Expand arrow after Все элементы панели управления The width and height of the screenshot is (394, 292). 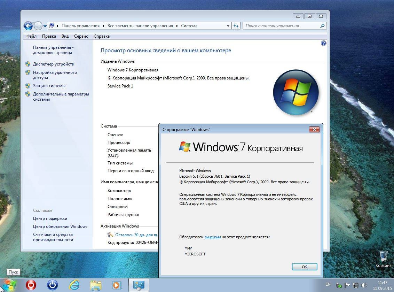click(x=177, y=26)
